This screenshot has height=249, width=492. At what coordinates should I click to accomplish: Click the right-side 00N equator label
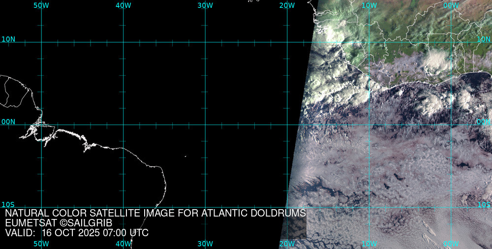pos(483,122)
